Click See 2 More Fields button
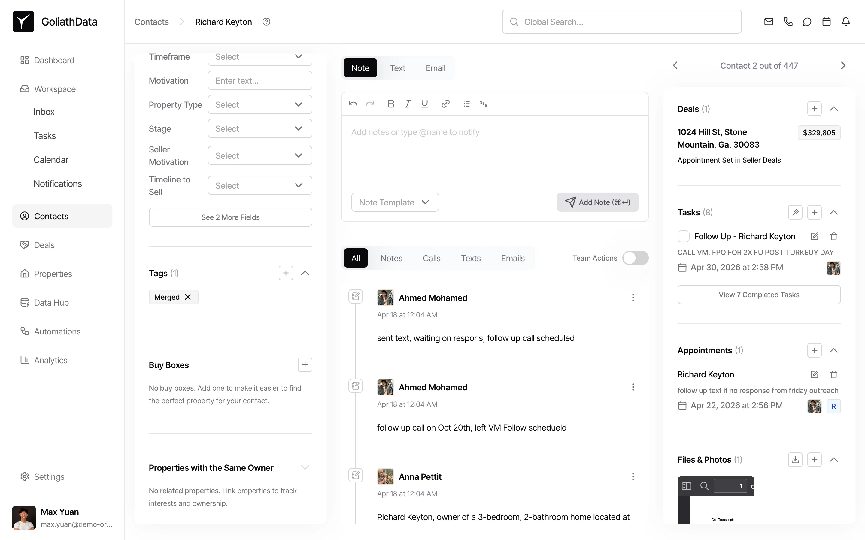Image resolution: width=865 pixels, height=540 pixels. pyautogui.click(x=230, y=217)
